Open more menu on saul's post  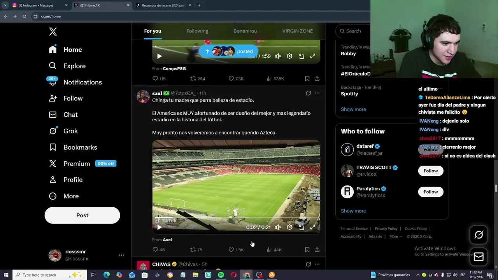(317, 93)
